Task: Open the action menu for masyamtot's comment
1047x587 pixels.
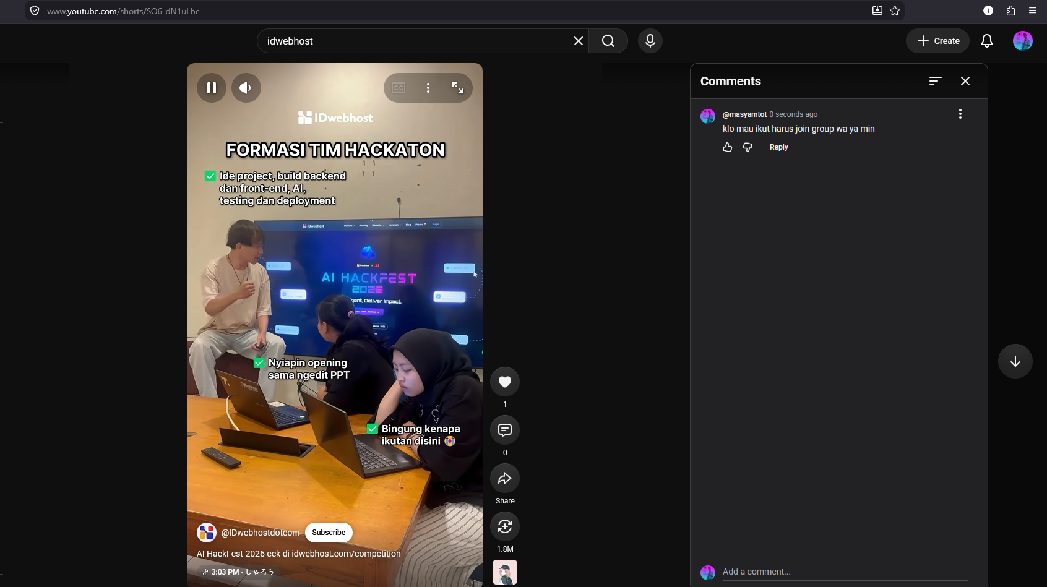Action: (960, 114)
